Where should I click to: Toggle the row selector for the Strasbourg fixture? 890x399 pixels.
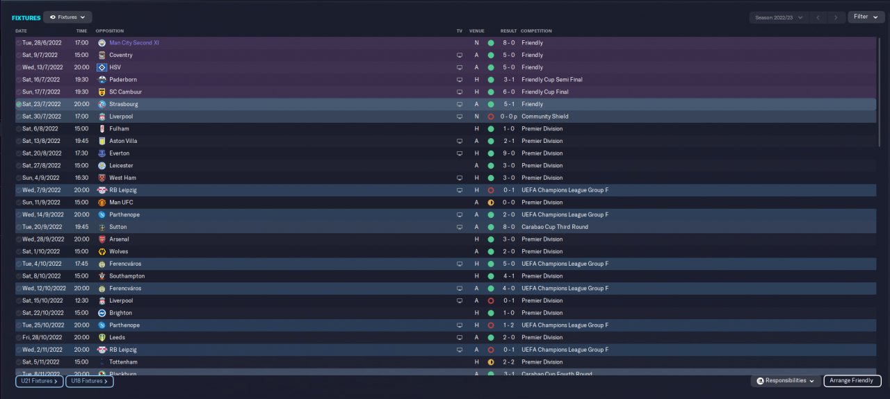pos(19,104)
